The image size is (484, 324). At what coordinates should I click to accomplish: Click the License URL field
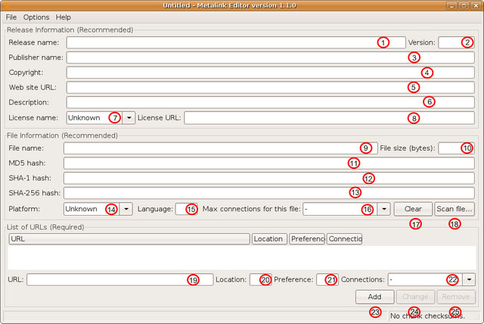(x=330, y=118)
